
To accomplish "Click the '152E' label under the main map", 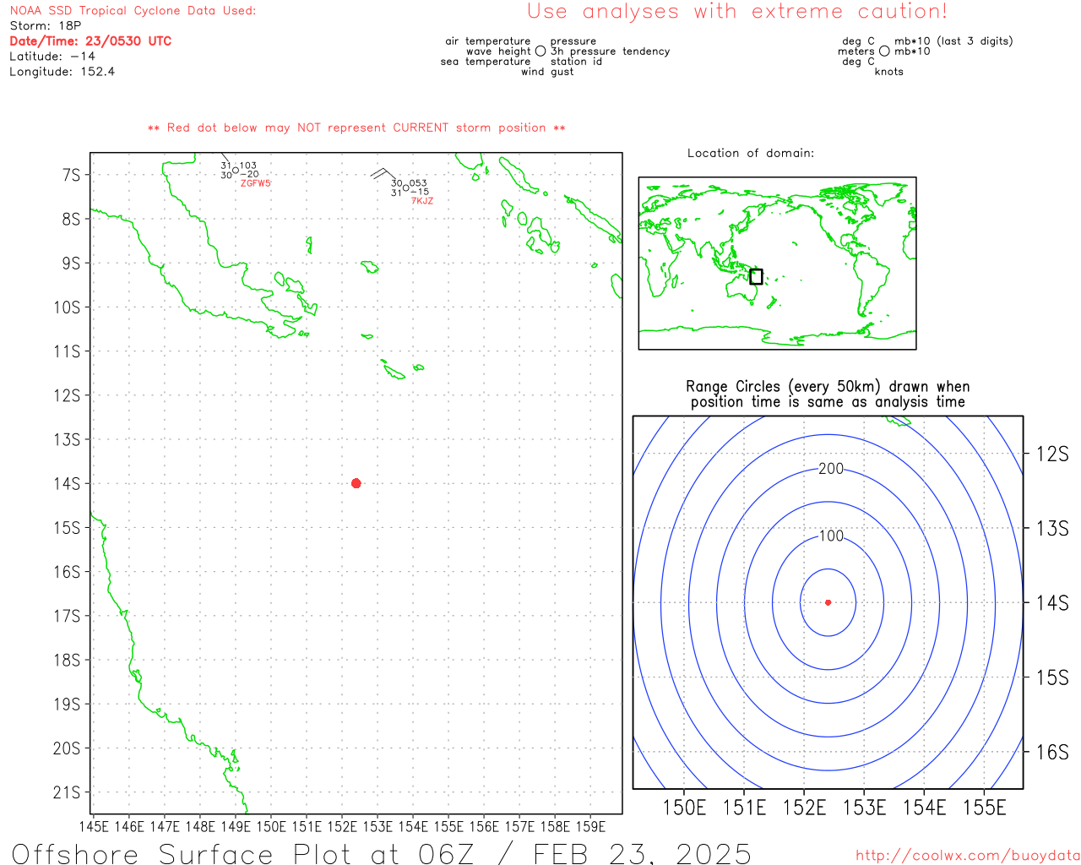I will point(342,826).
